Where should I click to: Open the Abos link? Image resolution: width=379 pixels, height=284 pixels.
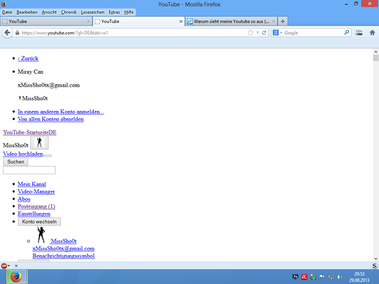pyautogui.click(x=24, y=199)
